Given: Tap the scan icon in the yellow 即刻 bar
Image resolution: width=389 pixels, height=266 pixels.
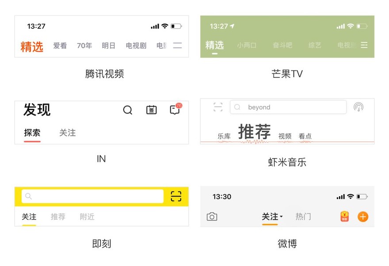Looking at the screenshot, I should coord(176,196).
